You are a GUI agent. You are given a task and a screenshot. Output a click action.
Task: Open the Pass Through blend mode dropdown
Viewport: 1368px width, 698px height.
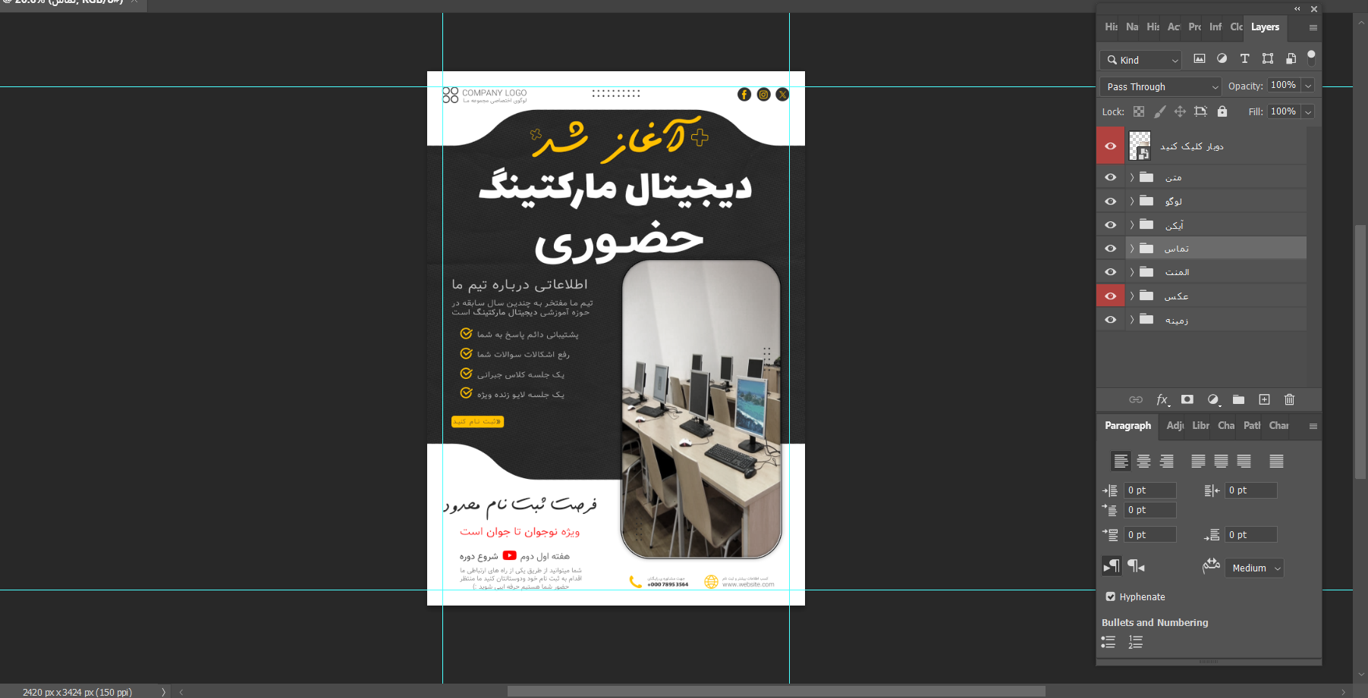(1160, 86)
